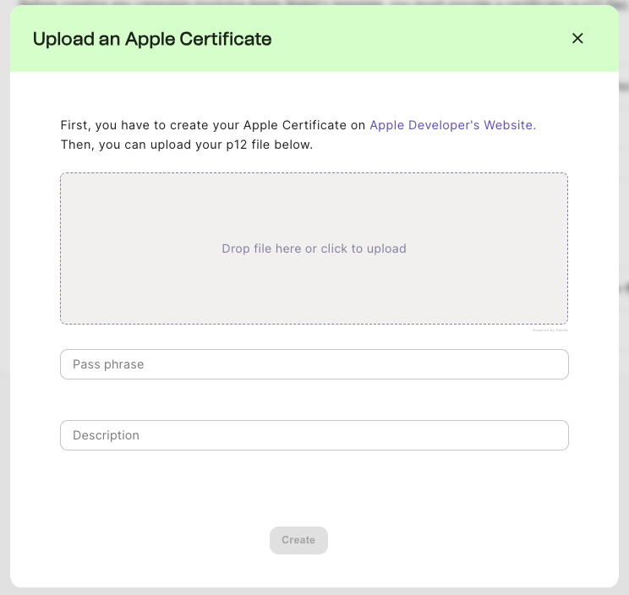Click the right end of the Description box
Screen dimensions: 629x595
[554, 435]
